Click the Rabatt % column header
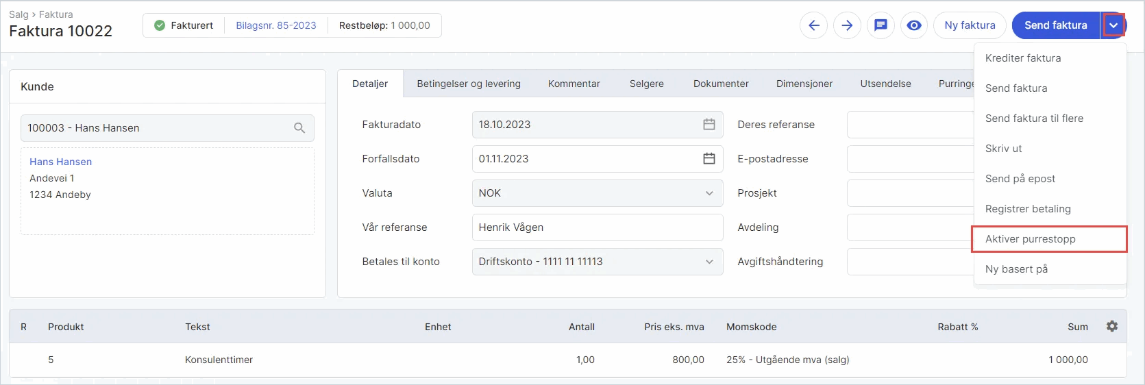Viewport: 1145px width, 385px height. click(x=958, y=327)
